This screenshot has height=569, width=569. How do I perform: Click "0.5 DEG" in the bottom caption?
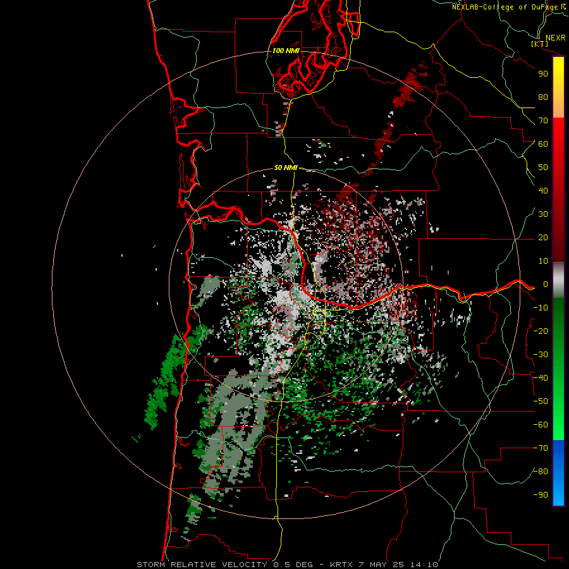pyautogui.click(x=293, y=565)
